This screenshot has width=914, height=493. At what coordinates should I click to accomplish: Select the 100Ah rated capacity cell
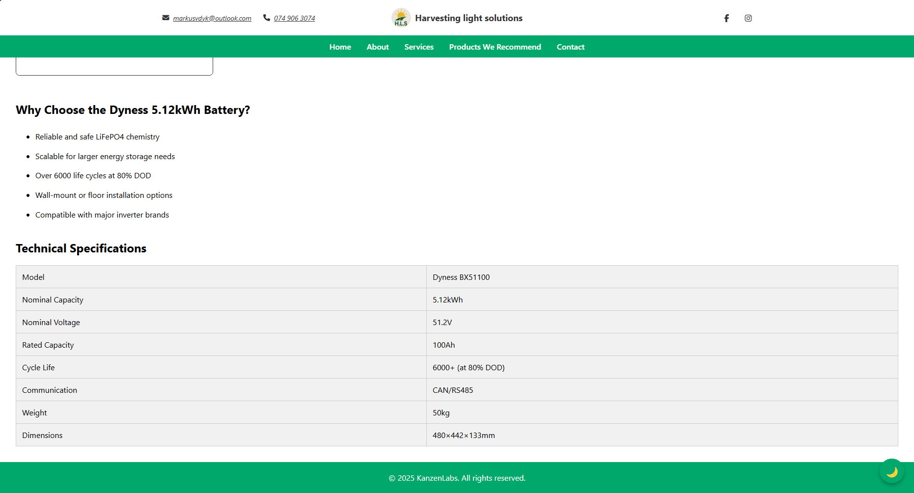click(x=662, y=345)
